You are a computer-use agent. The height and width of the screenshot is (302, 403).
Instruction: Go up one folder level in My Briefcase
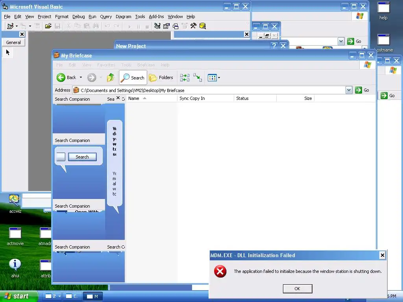click(111, 77)
